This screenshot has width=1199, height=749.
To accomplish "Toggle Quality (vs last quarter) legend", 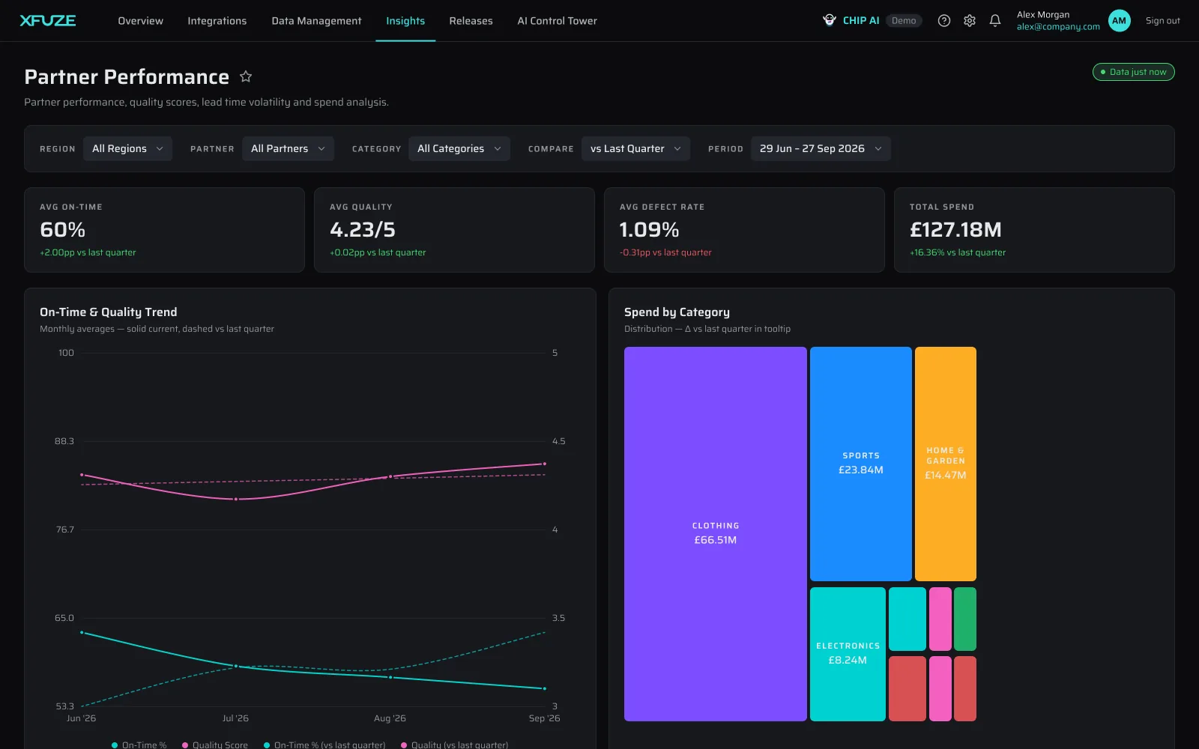I will tap(455, 745).
